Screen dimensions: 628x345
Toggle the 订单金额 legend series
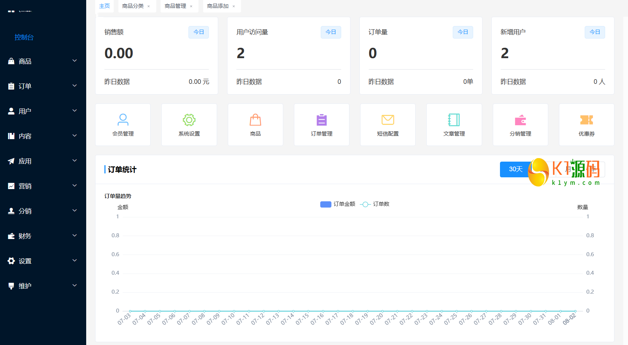point(338,204)
